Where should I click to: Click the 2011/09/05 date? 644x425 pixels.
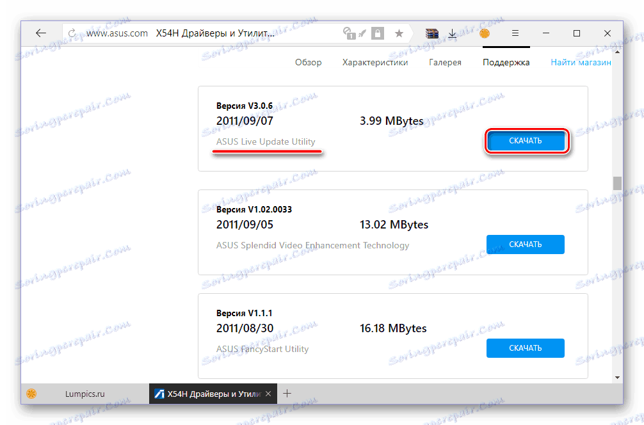point(245,225)
